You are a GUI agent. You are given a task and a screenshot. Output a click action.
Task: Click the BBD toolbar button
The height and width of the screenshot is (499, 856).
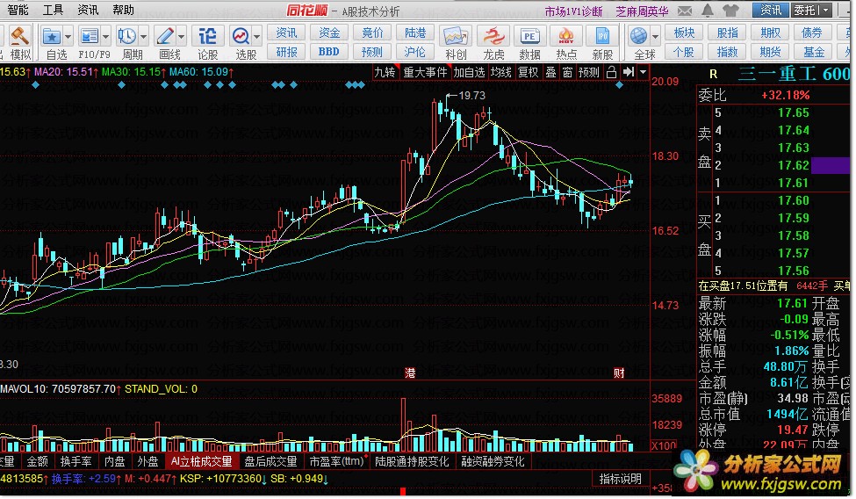pyautogui.click(x=329, y=52)
